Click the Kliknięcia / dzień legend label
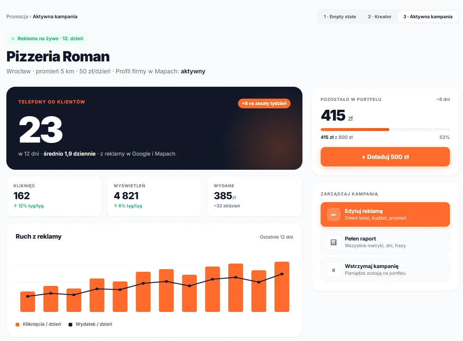 (x=42, y=324)
